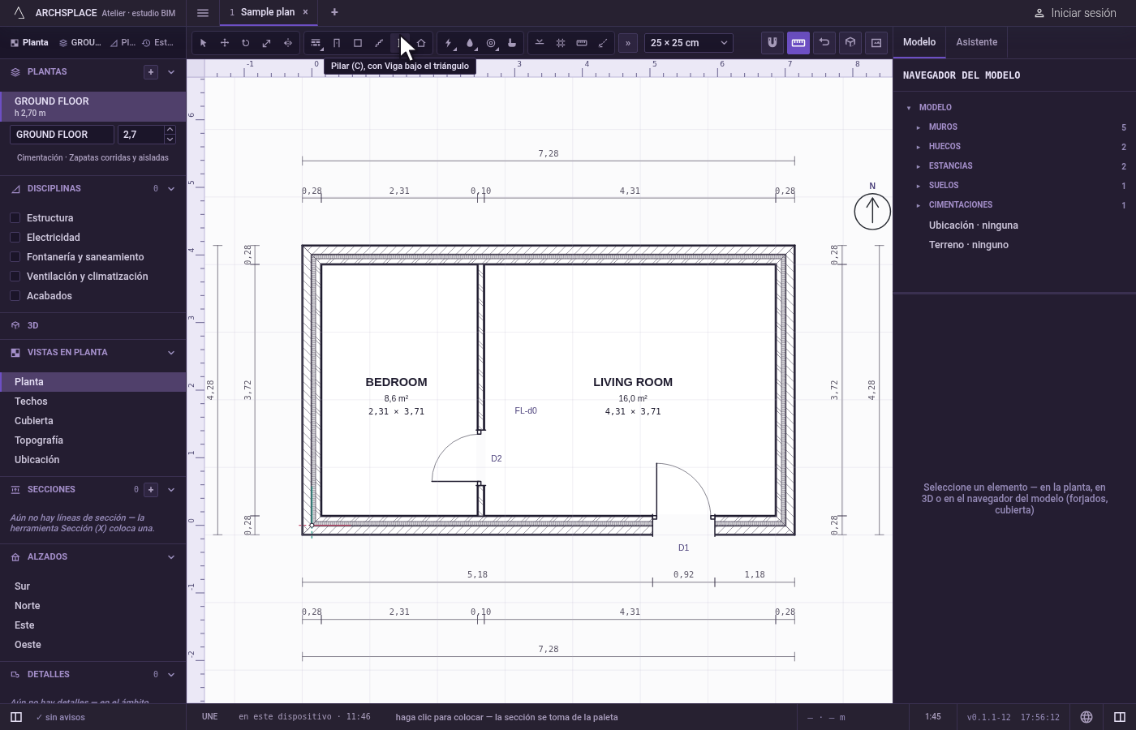Check the Acabados discipline
Screen dimensions: 1136x730
[x=15, y=296]
